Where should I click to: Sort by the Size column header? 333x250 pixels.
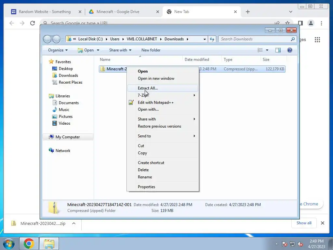273,60
